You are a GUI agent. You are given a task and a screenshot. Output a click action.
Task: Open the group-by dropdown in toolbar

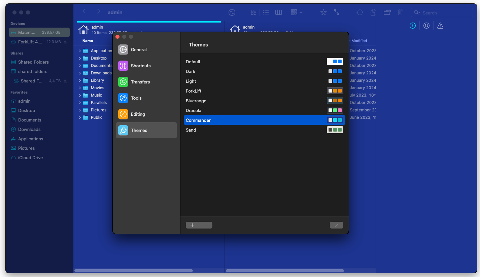[297, 12]
